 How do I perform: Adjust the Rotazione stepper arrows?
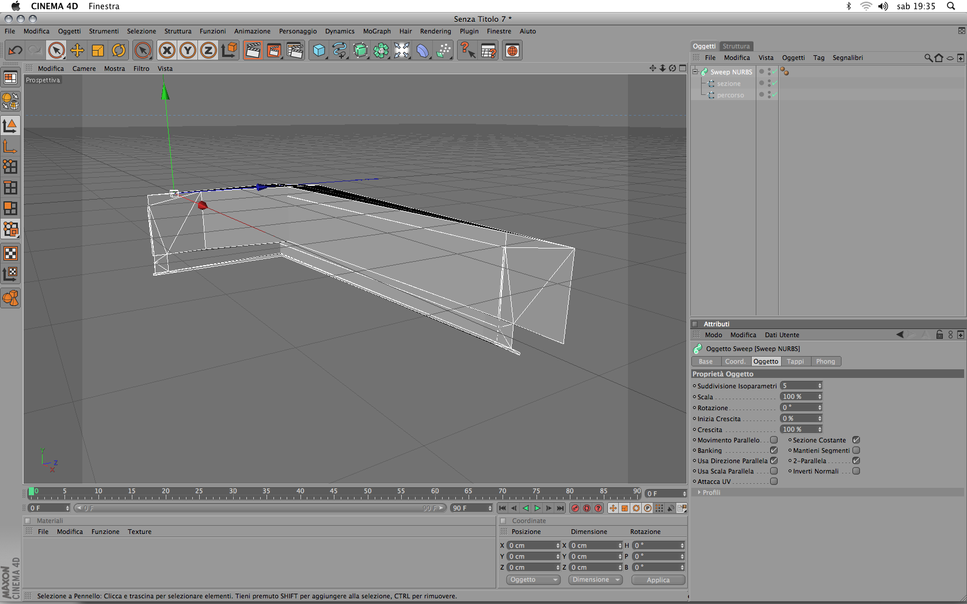820,408
